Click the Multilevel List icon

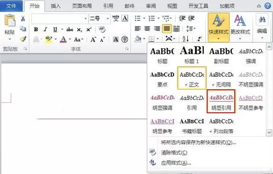click(x=166, y=18)
